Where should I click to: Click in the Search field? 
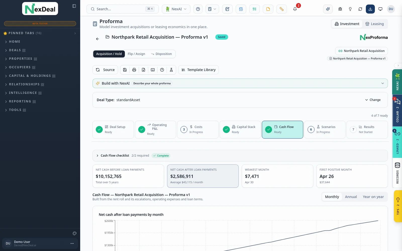(x=123, y=9)
